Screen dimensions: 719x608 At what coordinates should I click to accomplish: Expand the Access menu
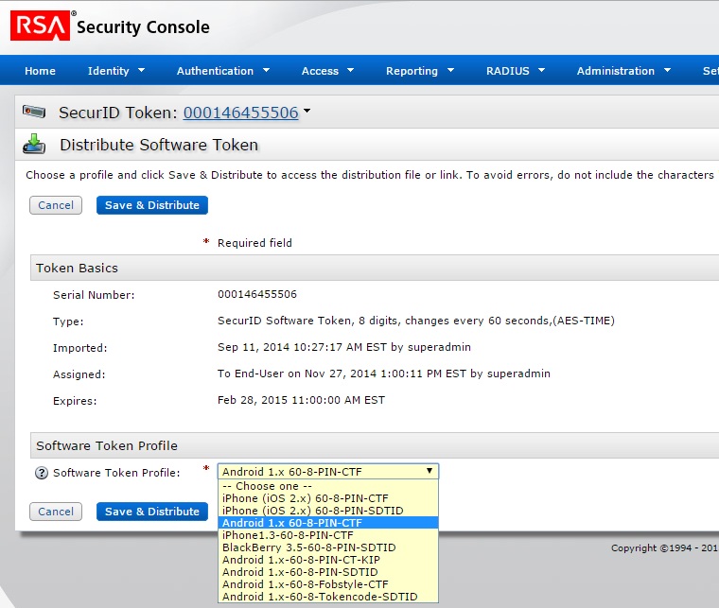coord(327,71)
